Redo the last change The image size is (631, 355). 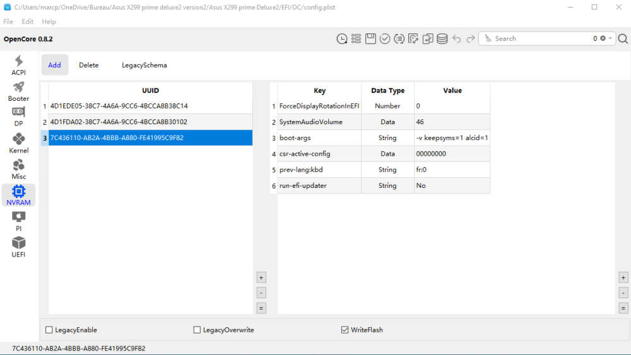471,38
